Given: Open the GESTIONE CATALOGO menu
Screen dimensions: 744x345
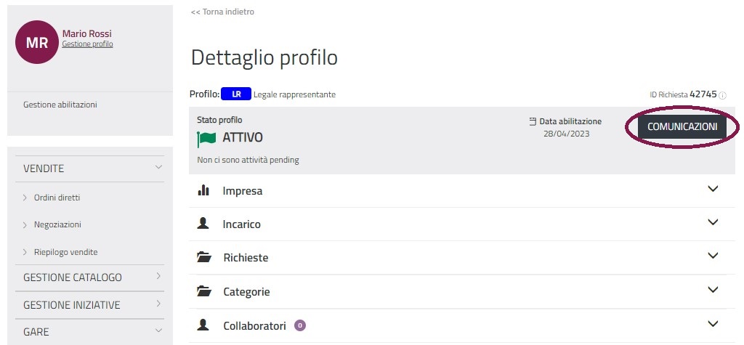Looking at the screenshot, I should (158, 277).
